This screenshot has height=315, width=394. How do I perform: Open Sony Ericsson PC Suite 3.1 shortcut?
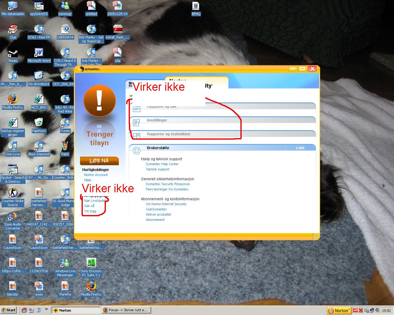coord(91,267)
